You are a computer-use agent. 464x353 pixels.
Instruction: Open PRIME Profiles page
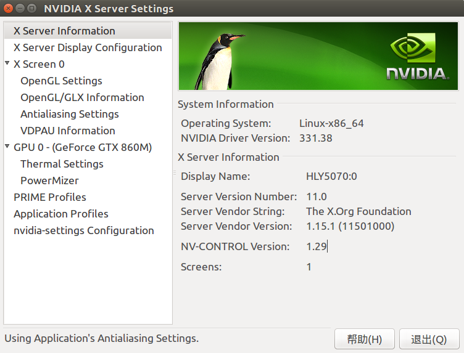(50, 197)
